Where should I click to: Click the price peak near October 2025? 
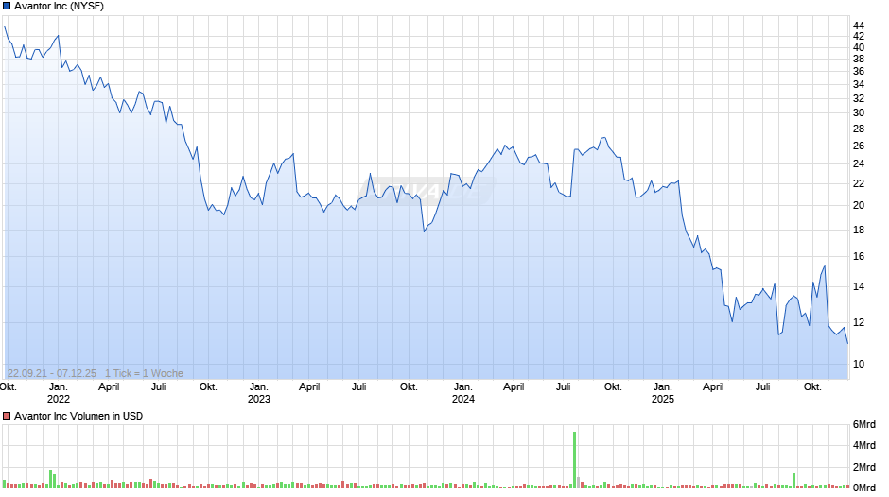coord(825,266)
